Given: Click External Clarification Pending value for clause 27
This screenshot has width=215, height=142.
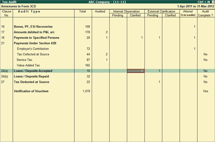Looking at the screenshot, I should pos(159,82).
